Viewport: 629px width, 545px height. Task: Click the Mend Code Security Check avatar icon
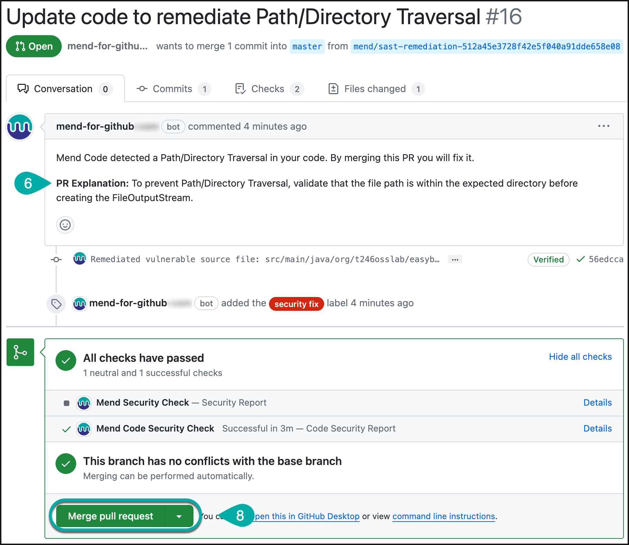84,429
